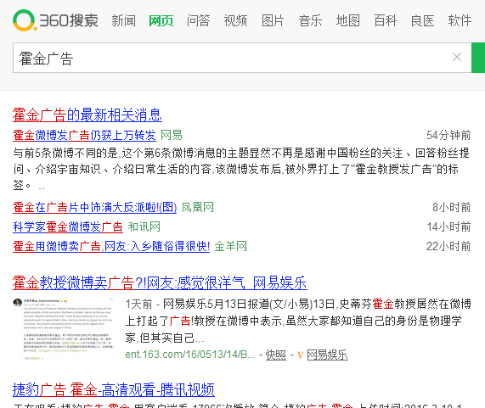Open the ent.163.com result URL
Image resolution: width=485 pixels, height=408 pixels.
click(189, 355)
